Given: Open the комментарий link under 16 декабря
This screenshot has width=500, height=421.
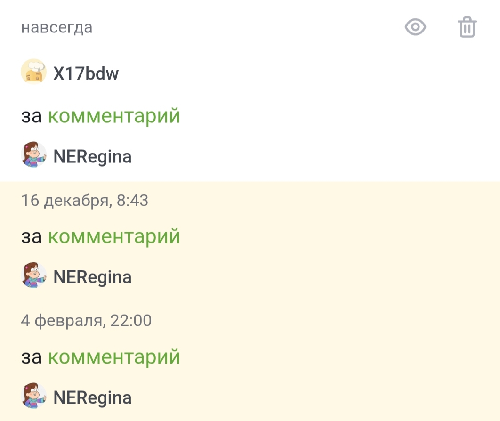Looking at the screenshot, I should (114, 236).
